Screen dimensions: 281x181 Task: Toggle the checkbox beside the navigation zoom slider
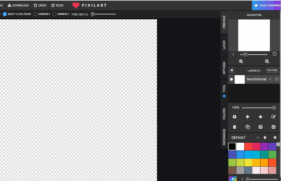tap(275, 54)
